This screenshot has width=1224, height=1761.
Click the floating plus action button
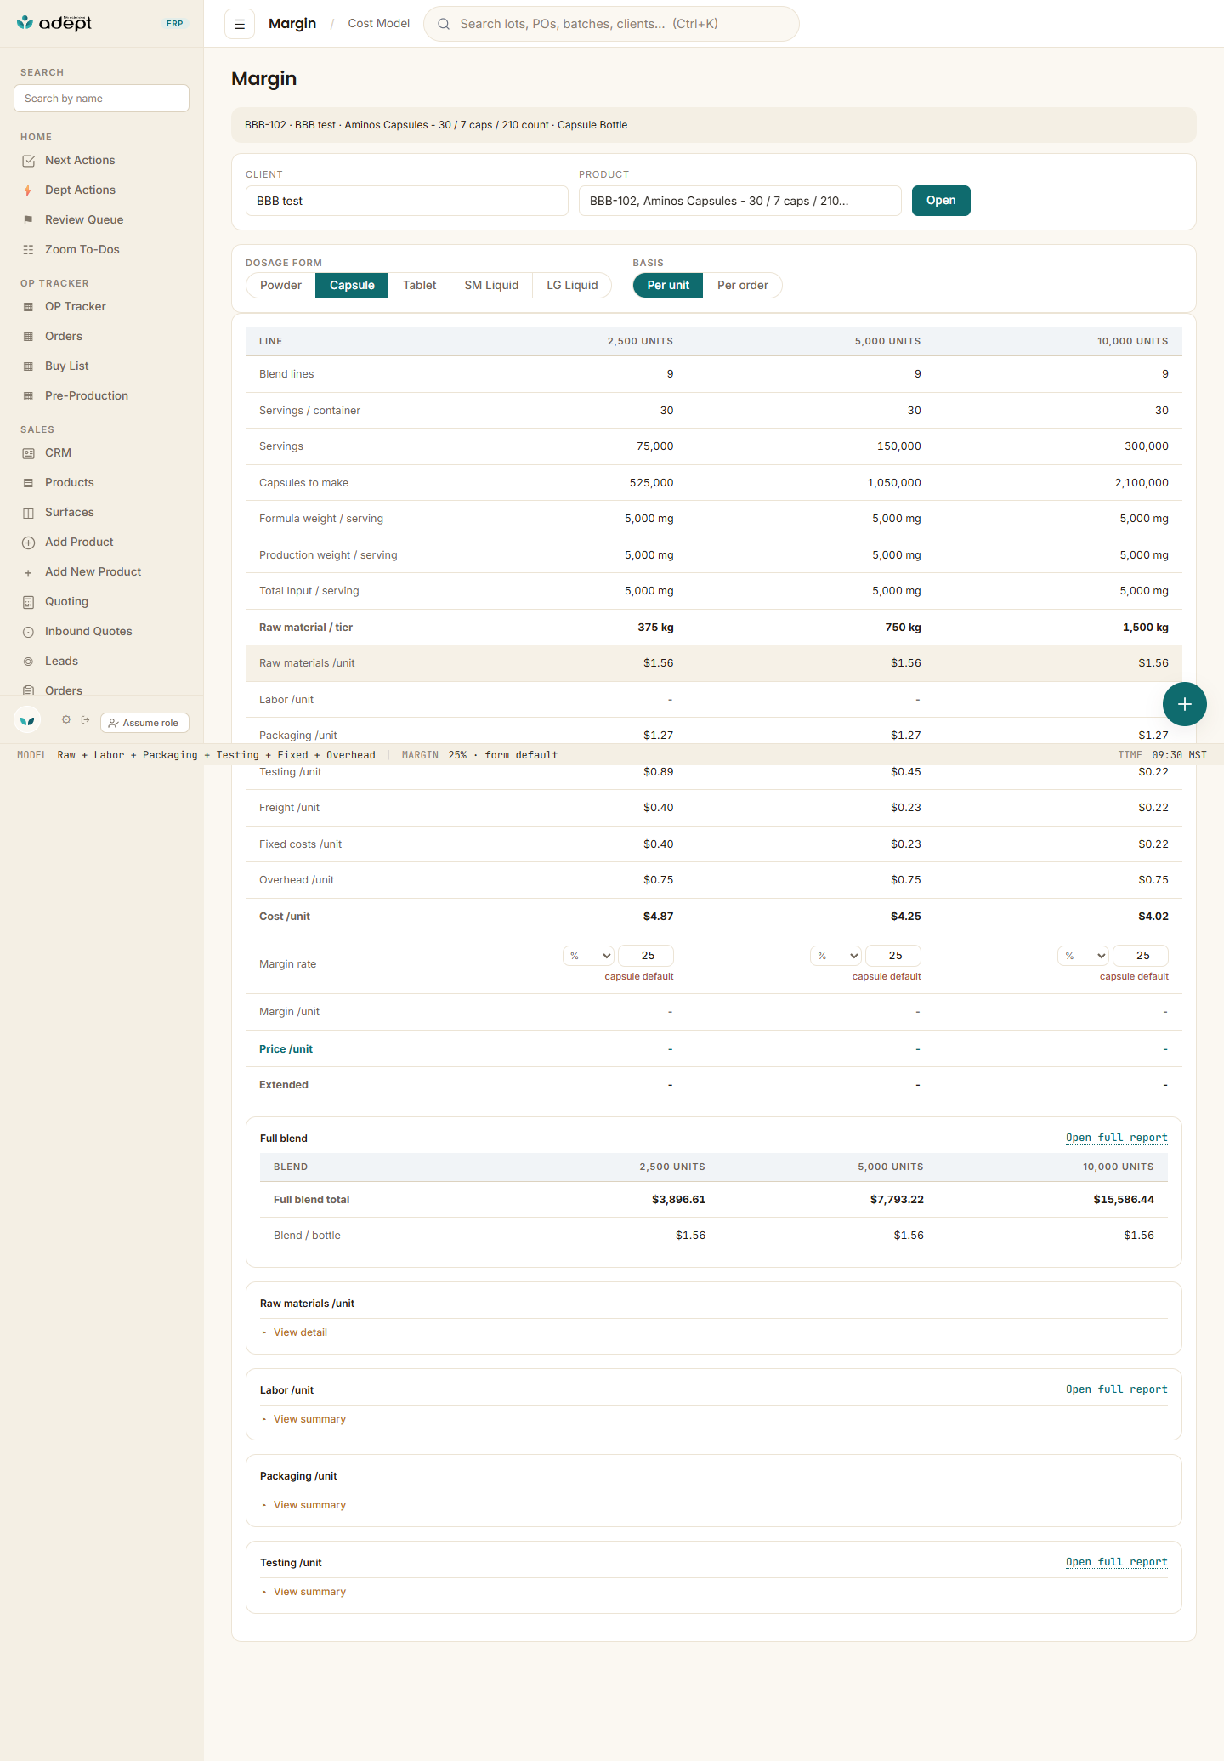(x=1185, y=704)
